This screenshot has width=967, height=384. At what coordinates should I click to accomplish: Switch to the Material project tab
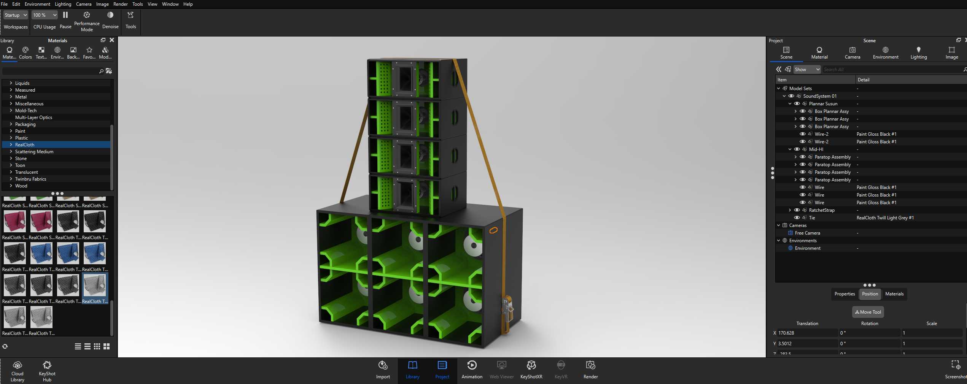point(819,53)
